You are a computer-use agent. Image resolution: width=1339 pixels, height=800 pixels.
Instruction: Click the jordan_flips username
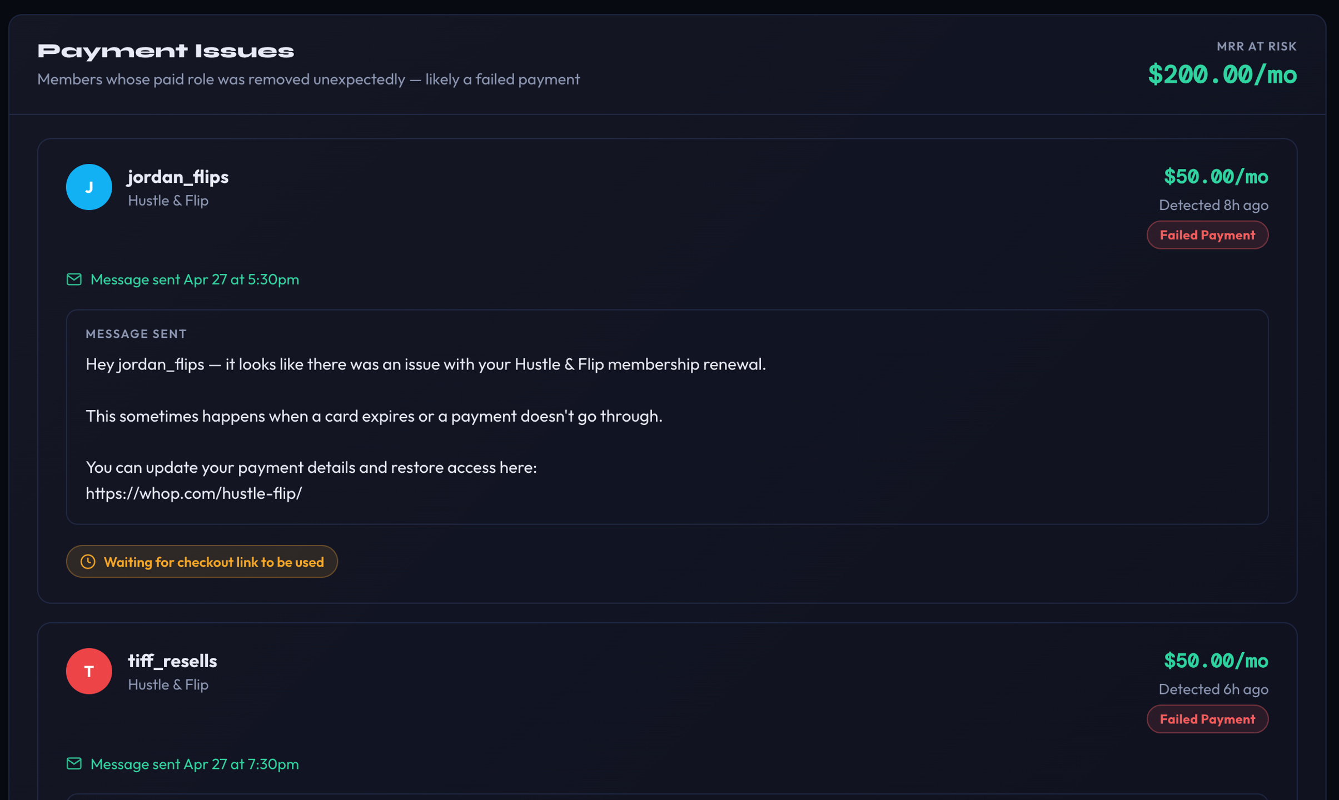(x=178, y=177)
